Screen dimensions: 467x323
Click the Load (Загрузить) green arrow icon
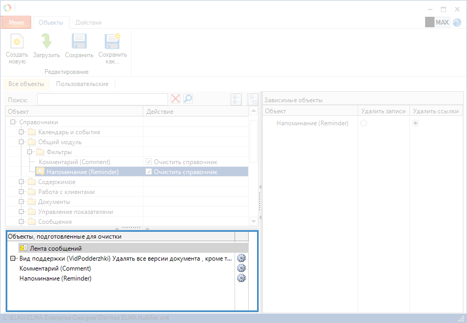47,42
